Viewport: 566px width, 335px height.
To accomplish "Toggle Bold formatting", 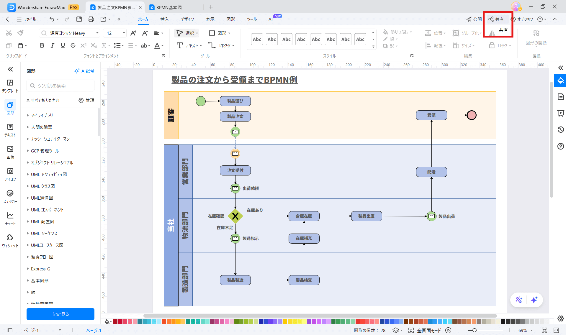I will 42,45.
